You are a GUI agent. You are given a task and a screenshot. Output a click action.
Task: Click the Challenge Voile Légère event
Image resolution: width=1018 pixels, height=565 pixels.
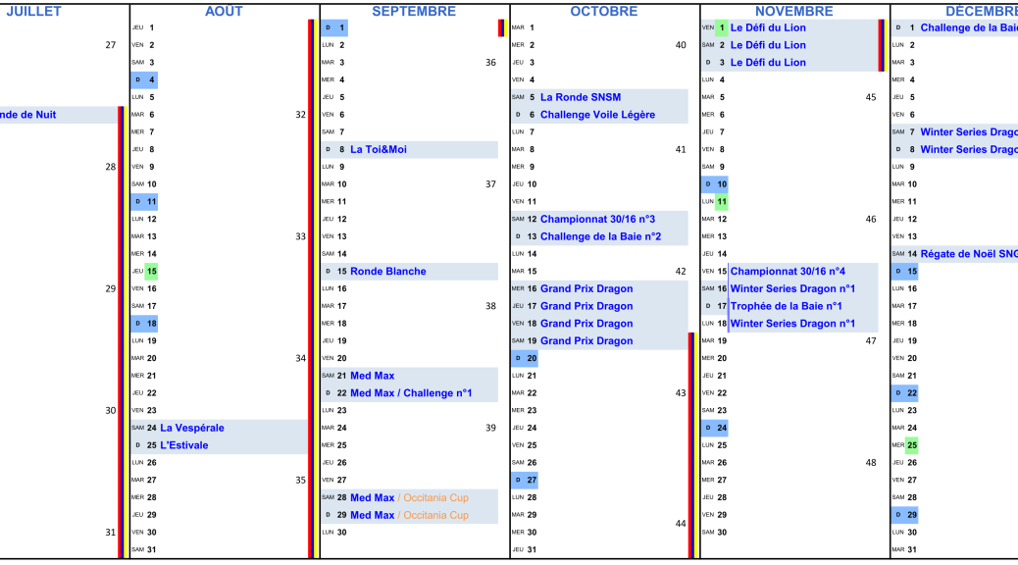pos(597,115)
